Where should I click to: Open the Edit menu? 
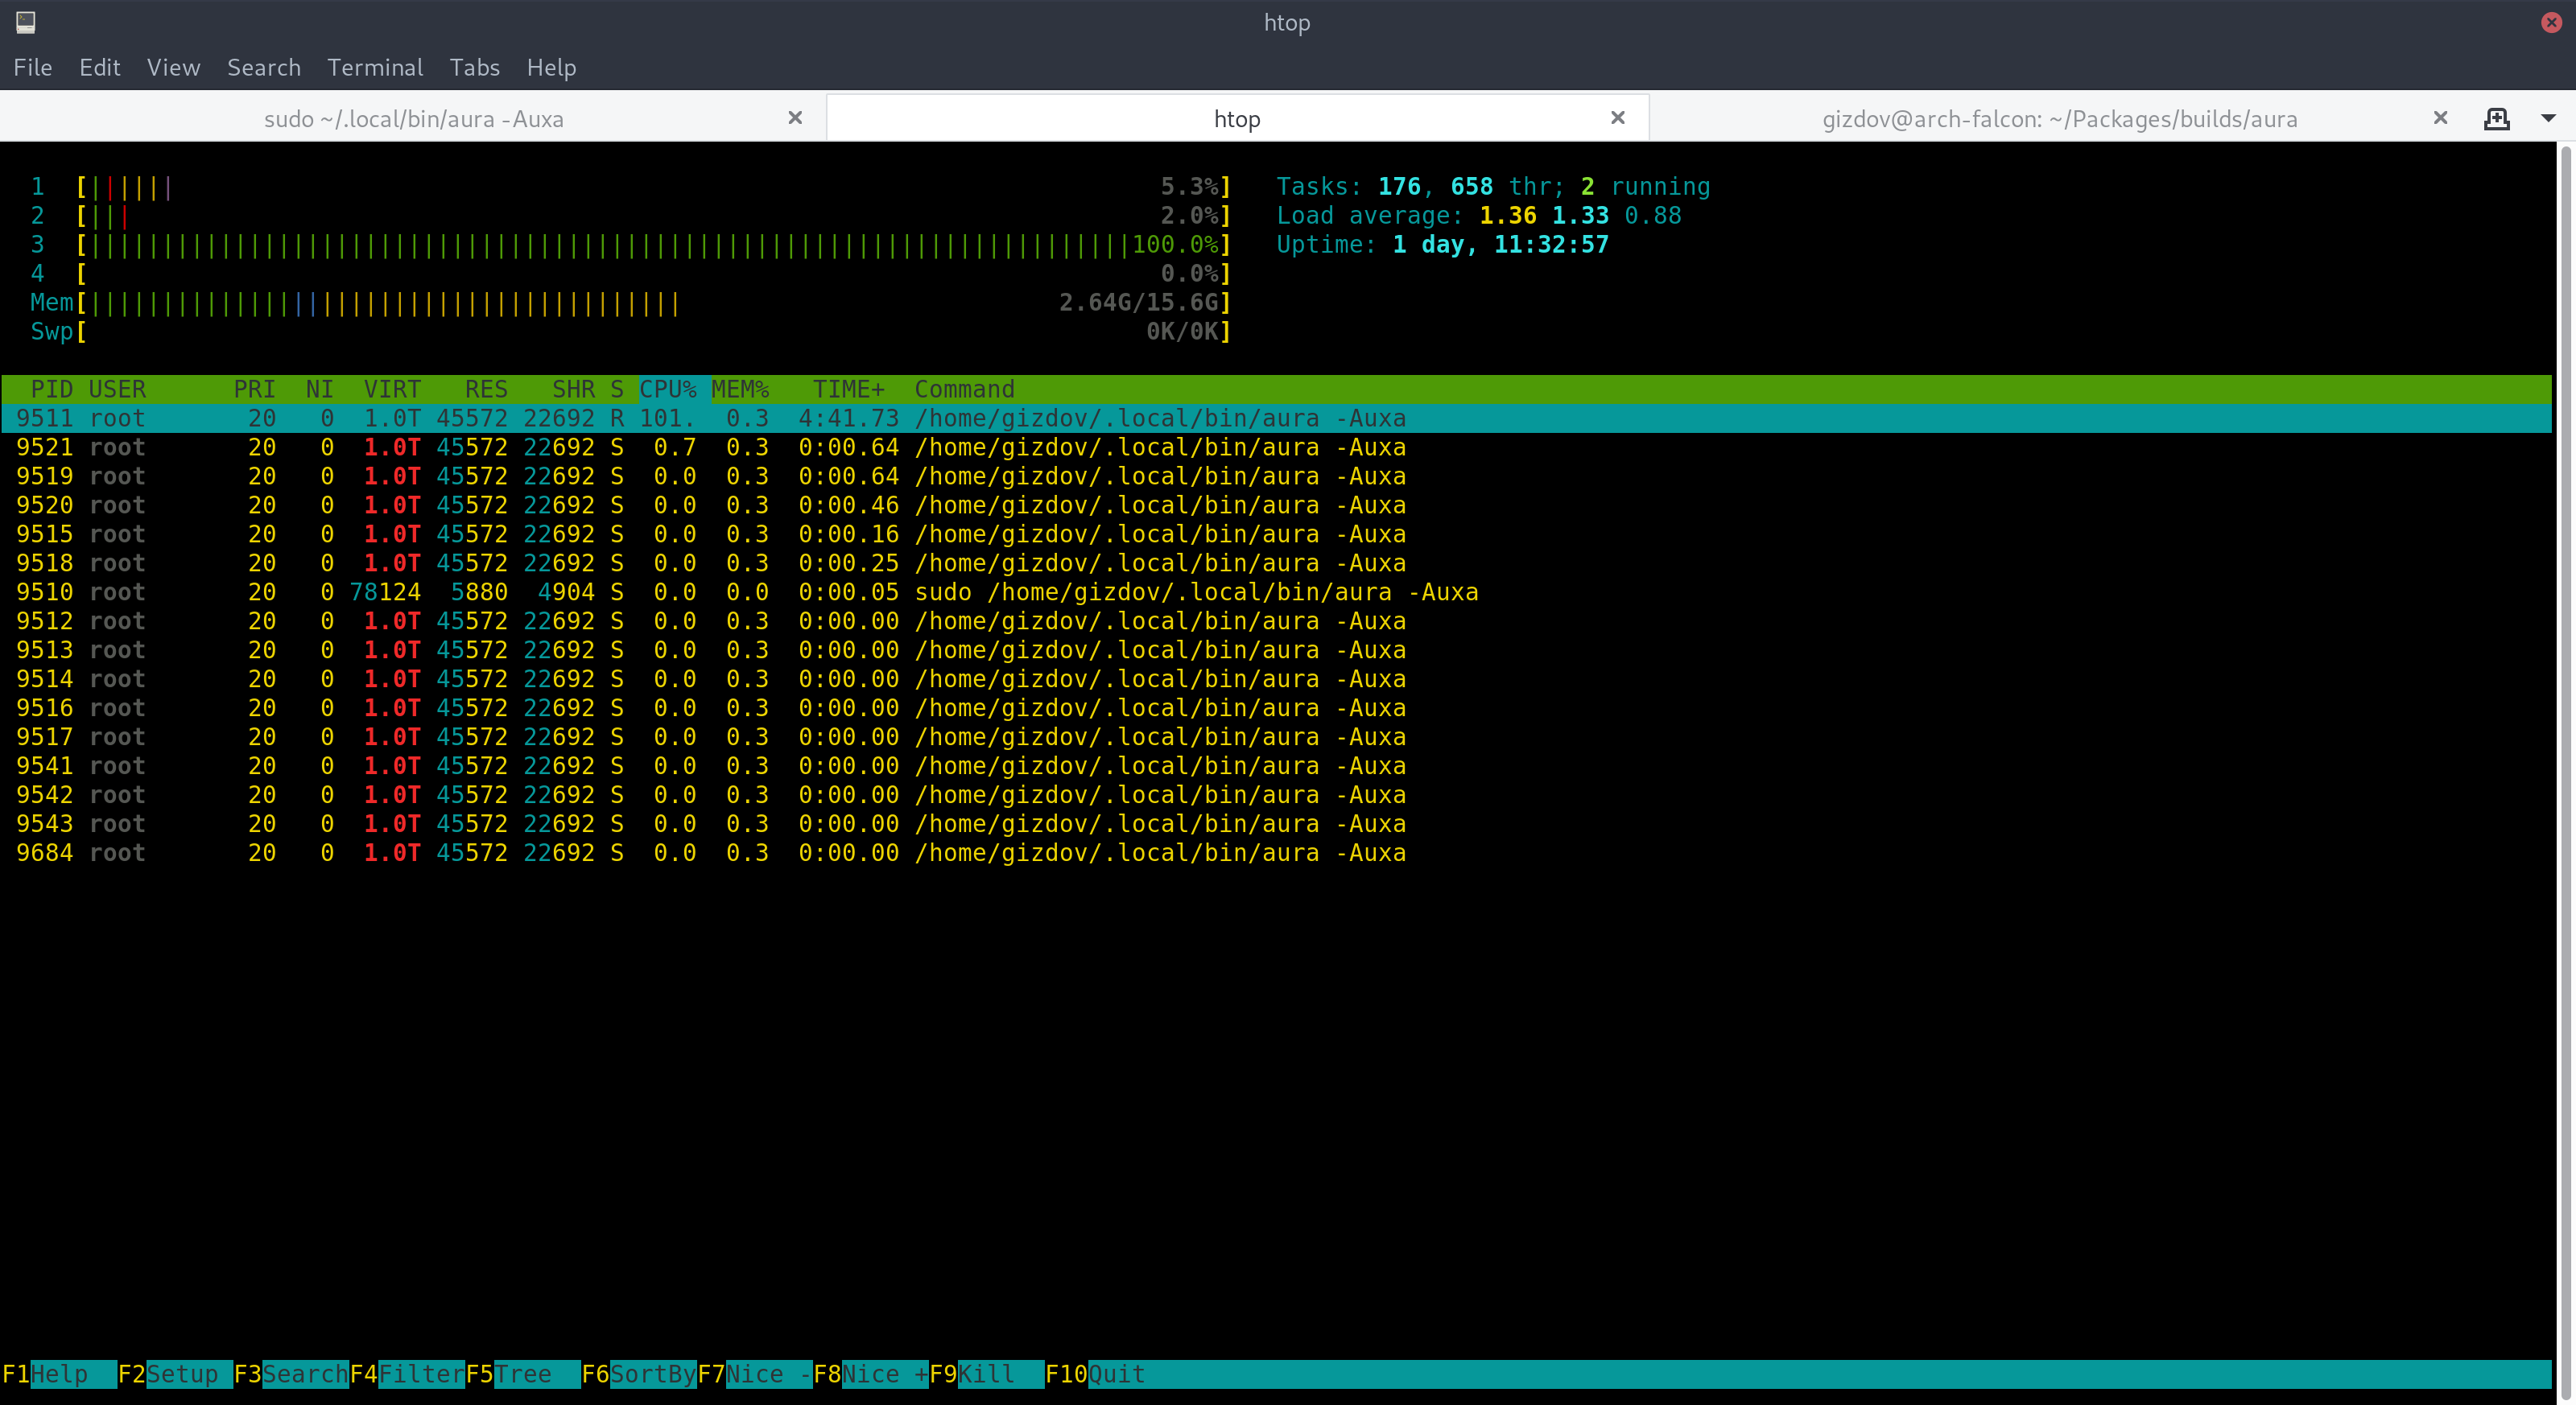(x=100, y=67)
